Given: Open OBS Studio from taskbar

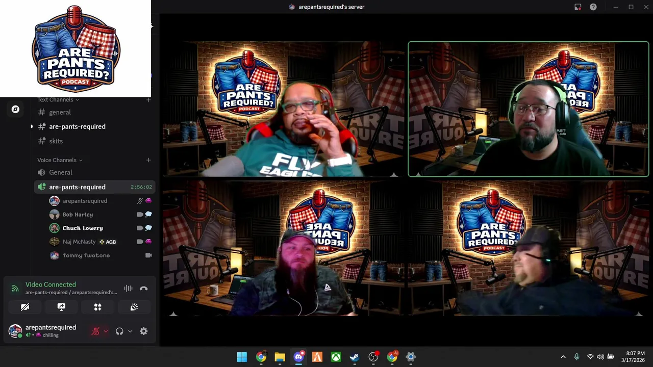Looking at the screenshot, I should coord(373,357).
